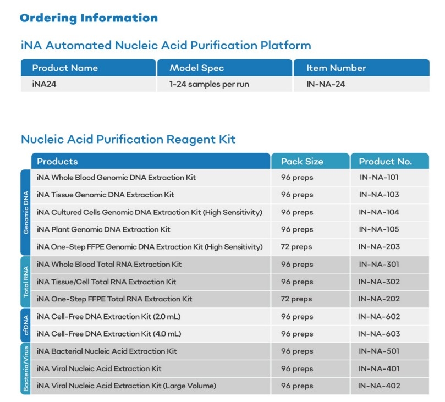Select the Item Number column header
The width and height of the screenshot is (445, 402).
[336, 68]
